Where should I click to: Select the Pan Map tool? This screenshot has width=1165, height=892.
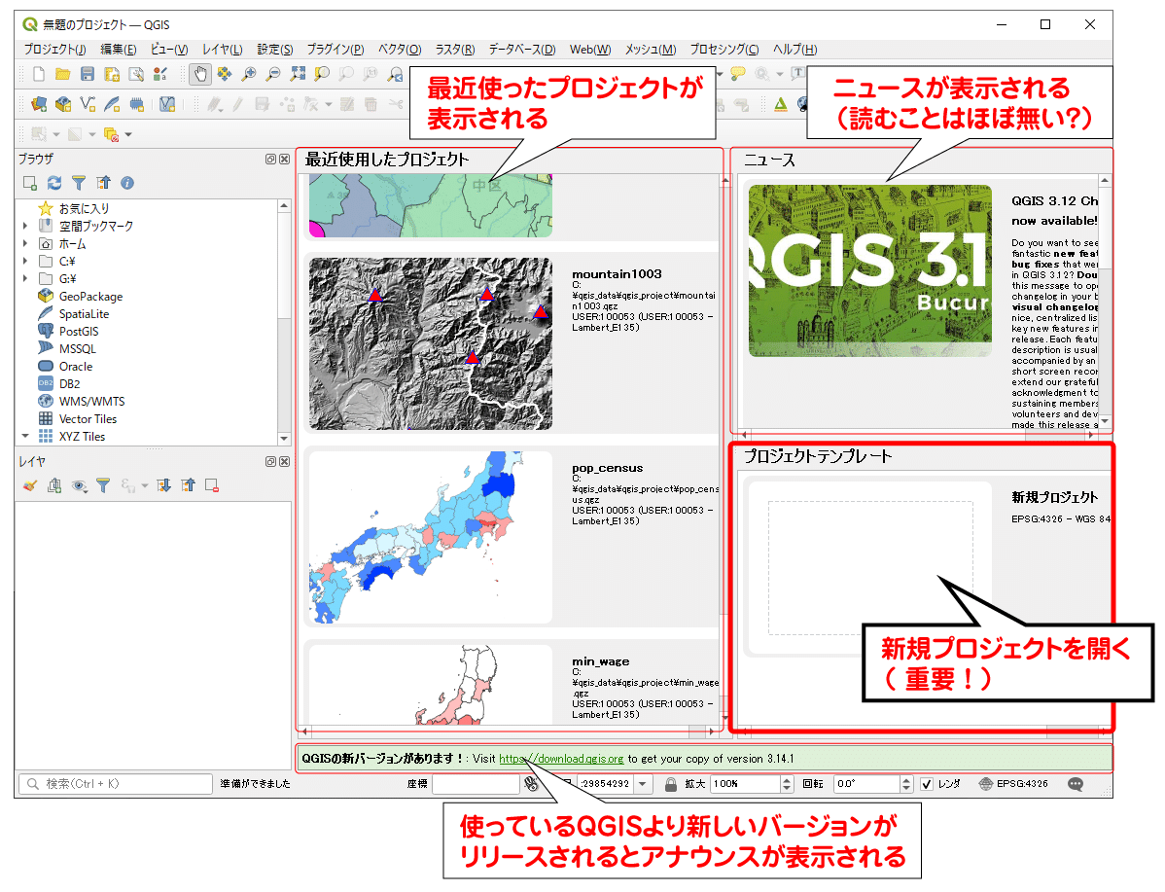(200, 73)
